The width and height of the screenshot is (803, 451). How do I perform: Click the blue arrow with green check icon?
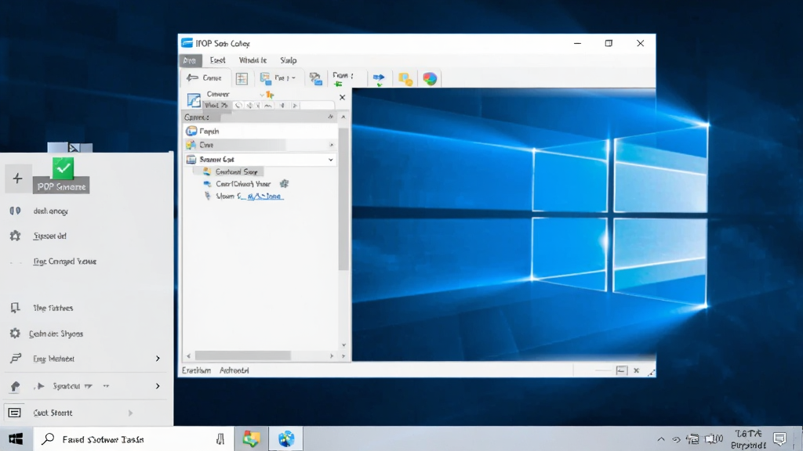point(379,79)
